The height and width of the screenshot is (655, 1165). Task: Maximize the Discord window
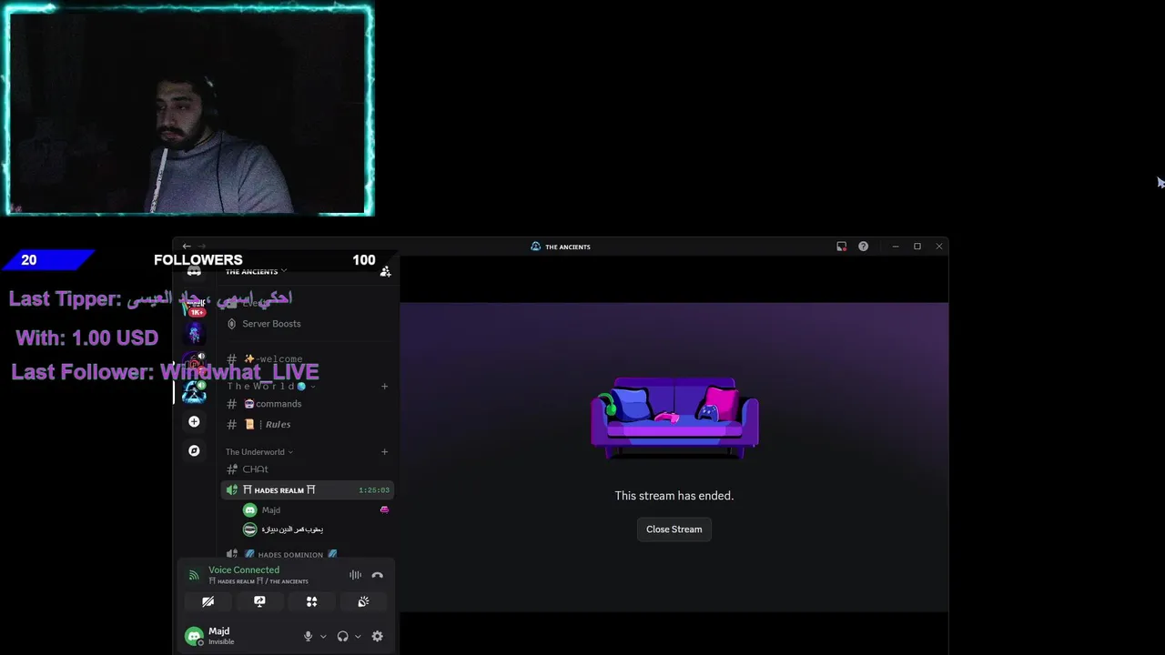pos(917,247)
